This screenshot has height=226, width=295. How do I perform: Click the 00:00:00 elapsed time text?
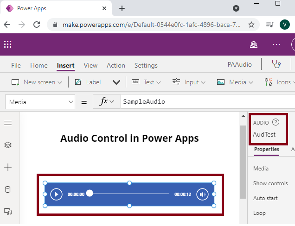[x=76, y=194]
